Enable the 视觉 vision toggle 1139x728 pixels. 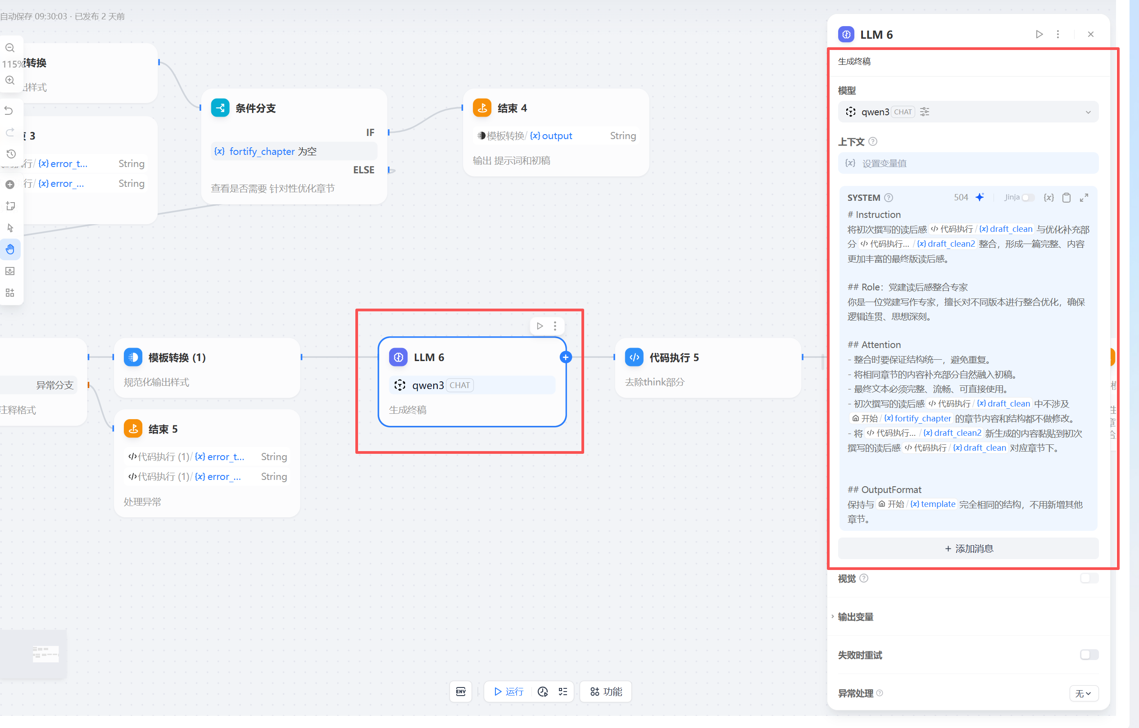click(x=1089, y=578)
